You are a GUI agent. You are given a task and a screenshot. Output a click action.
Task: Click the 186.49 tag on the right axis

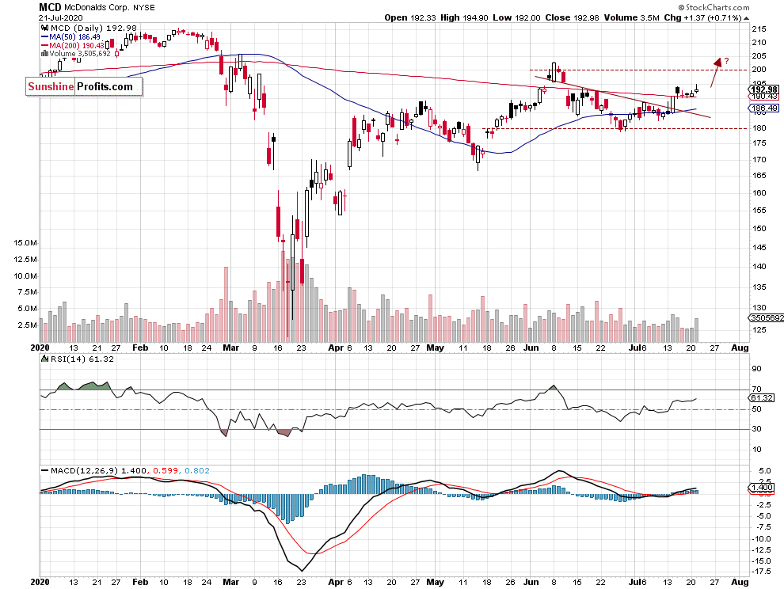point(763,108)
